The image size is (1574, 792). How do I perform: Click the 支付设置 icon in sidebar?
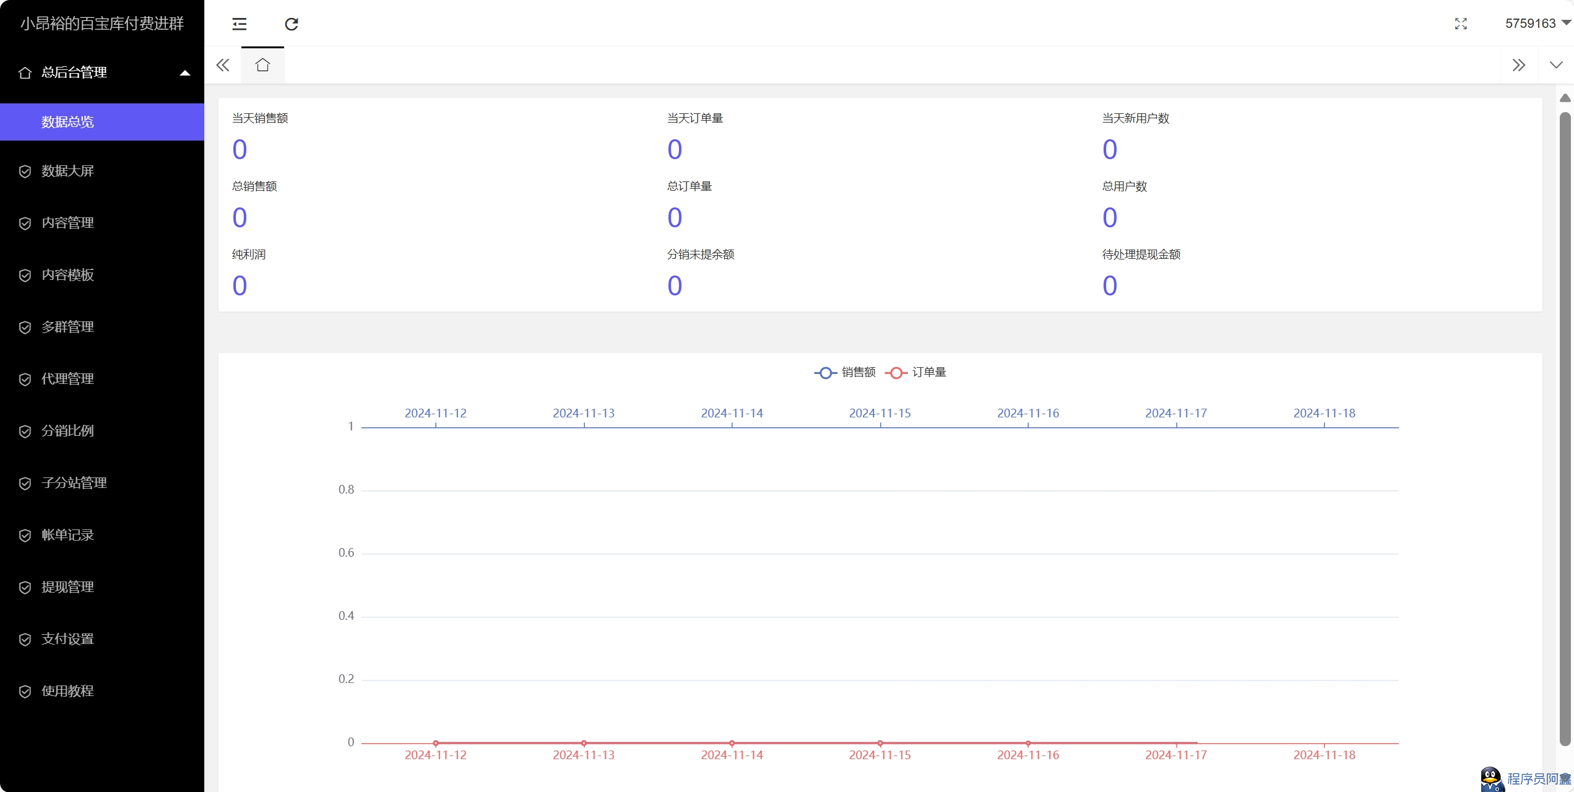pyautogui.click(x=25, y=638)
